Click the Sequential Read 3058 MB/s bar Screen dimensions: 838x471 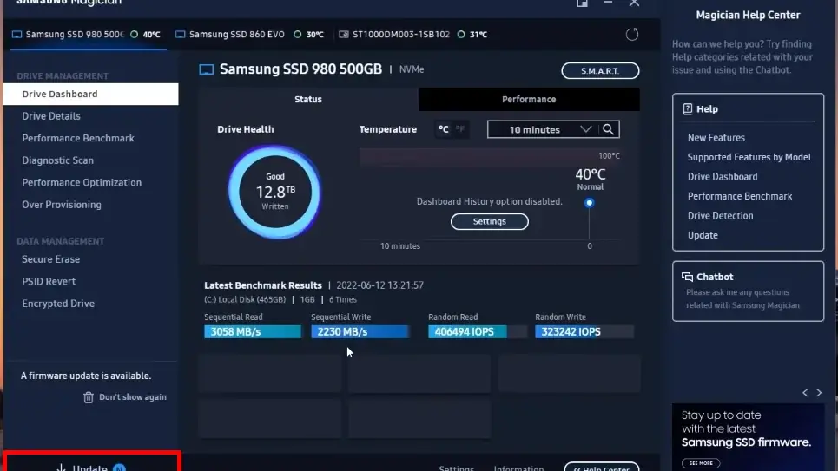(x=253, y=331)
